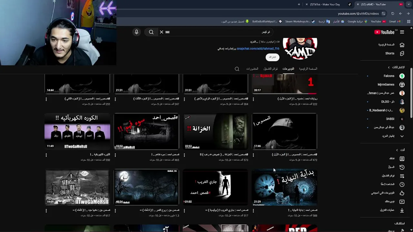This screenshot has height=232, width=413.
Task: Open the DLOO subscription
Action: pyautogui.click(x=387, y=101)
